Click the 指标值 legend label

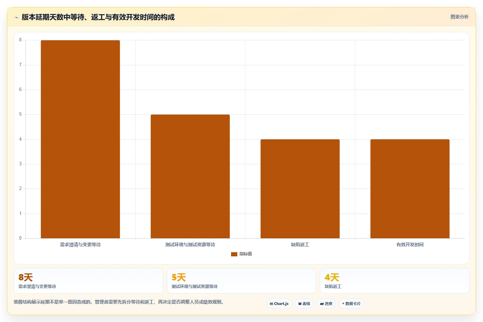(246, 254)
